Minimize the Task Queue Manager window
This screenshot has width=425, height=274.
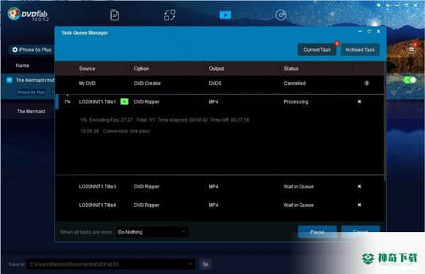(x=360, y=31)
